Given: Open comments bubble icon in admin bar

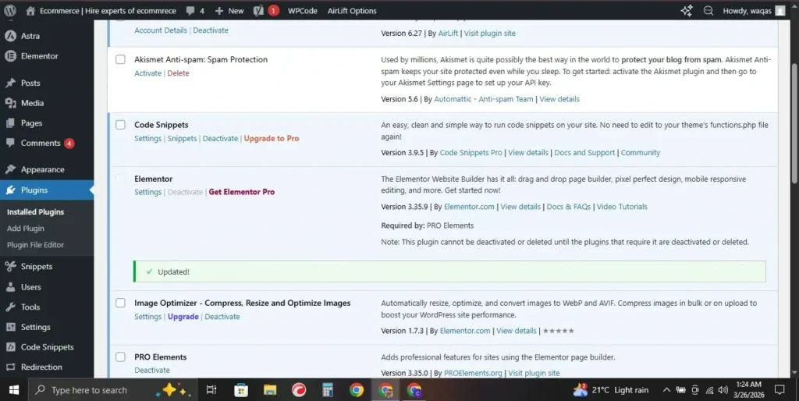Looking at the screenshot, I should 190,11.
